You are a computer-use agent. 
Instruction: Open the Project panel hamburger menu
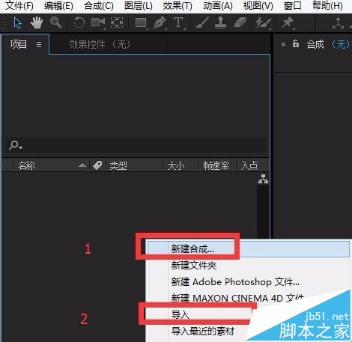click(39, 45)
